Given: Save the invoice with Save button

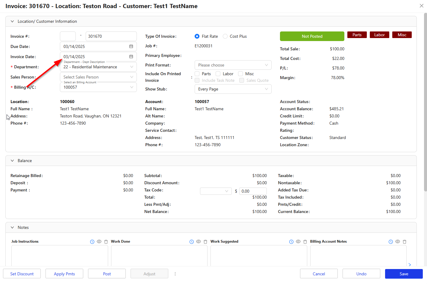Looking at the screenshot, I should tap(404, 274).
